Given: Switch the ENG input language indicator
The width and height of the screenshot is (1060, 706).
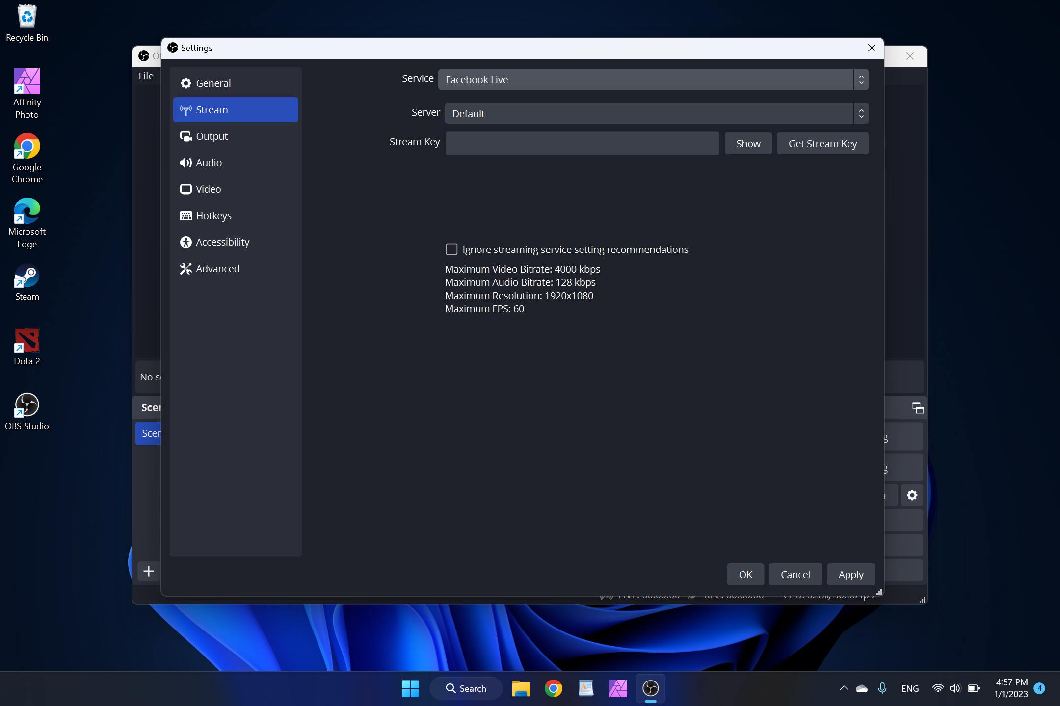Looking at the screenshot, I should [x=910, y=688].
